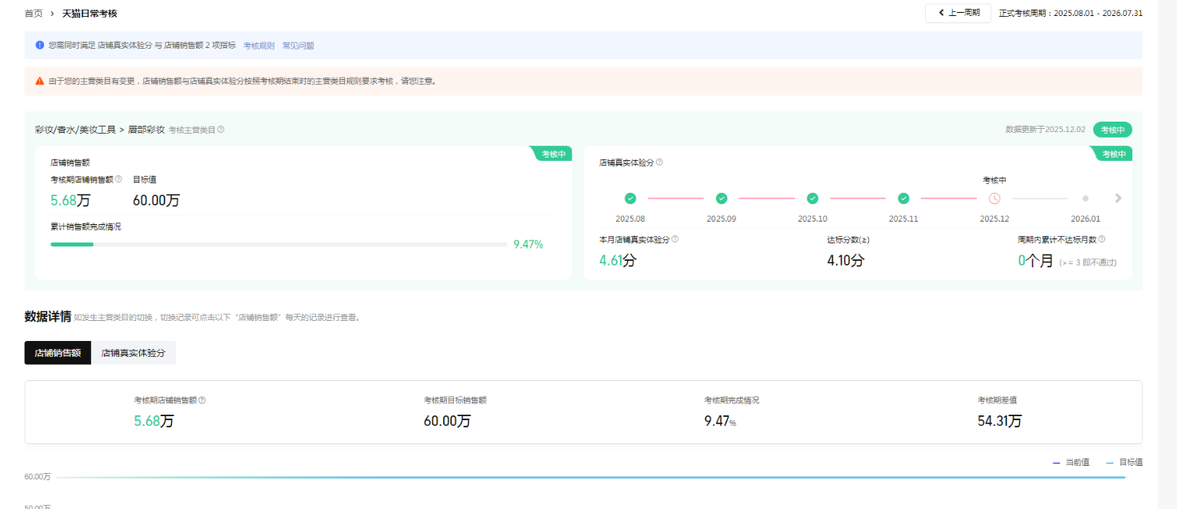Click help icon beside 周期内累计不达标月数
Screen dimensions: 1177x509
coord(1102,239)
